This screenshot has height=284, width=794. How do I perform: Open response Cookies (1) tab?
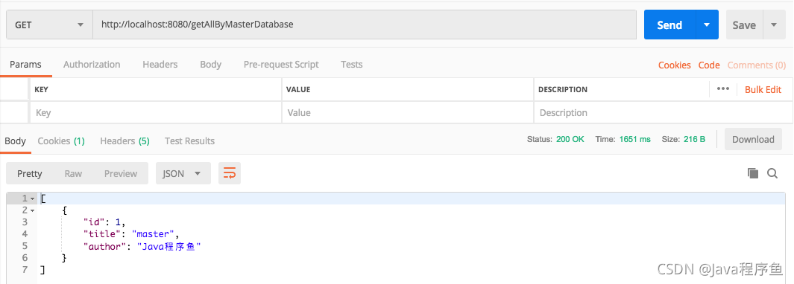pyautogui.click(x=61, y=141)
